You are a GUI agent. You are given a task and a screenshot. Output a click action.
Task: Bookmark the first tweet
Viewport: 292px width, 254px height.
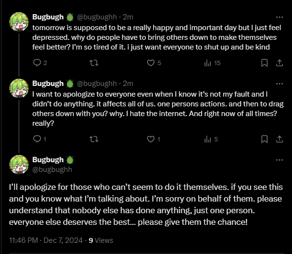tap(264, 63)
